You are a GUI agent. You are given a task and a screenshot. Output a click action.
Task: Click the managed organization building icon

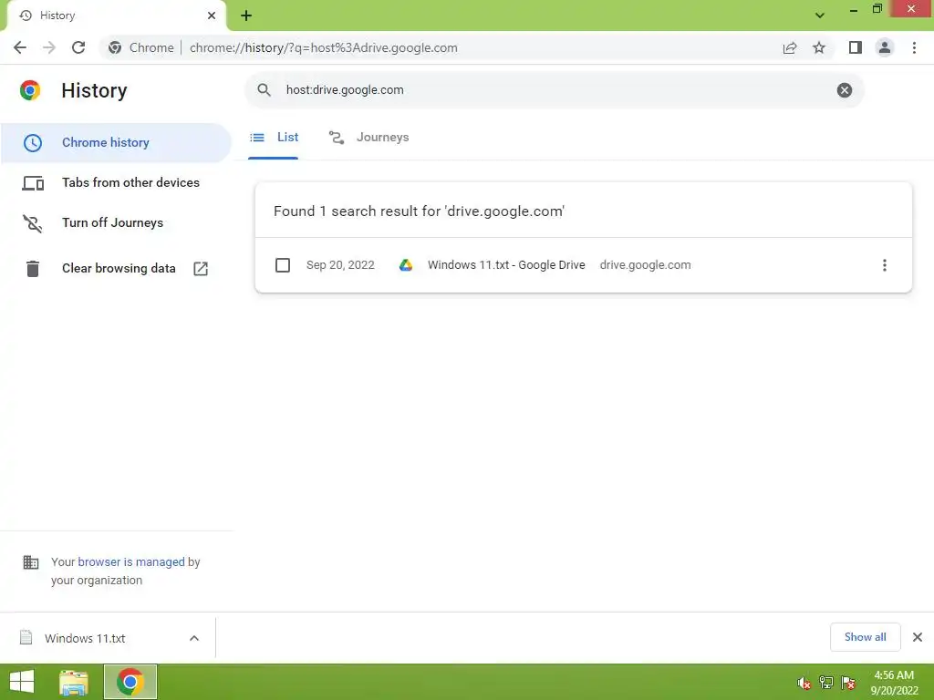click(30, 562)
